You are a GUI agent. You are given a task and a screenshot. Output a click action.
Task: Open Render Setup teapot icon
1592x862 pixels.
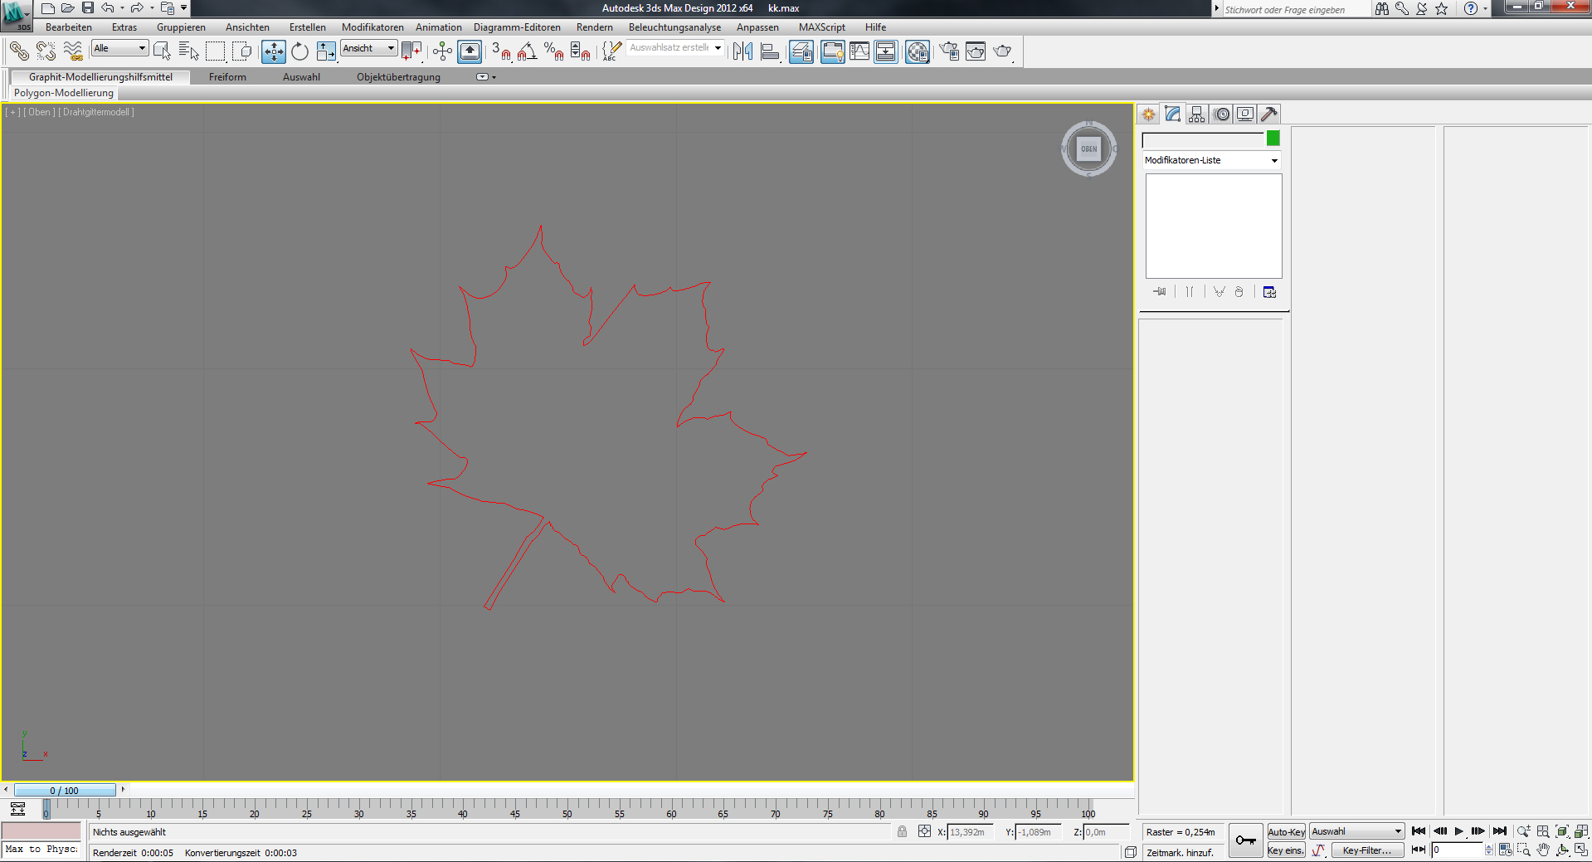point(949,51)
